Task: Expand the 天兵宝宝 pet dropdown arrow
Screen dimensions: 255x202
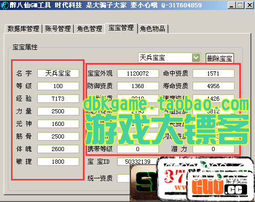Action: pyautogui.click(x=196, y=58)
